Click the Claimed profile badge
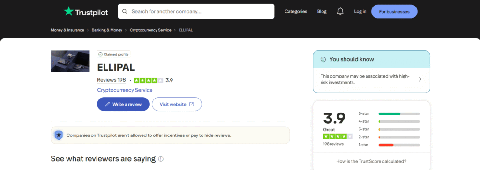 [113, 54]
